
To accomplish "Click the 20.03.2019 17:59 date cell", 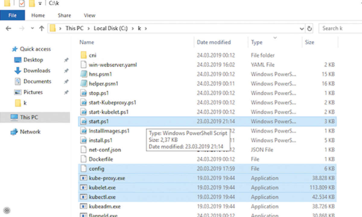I will 216,168.
